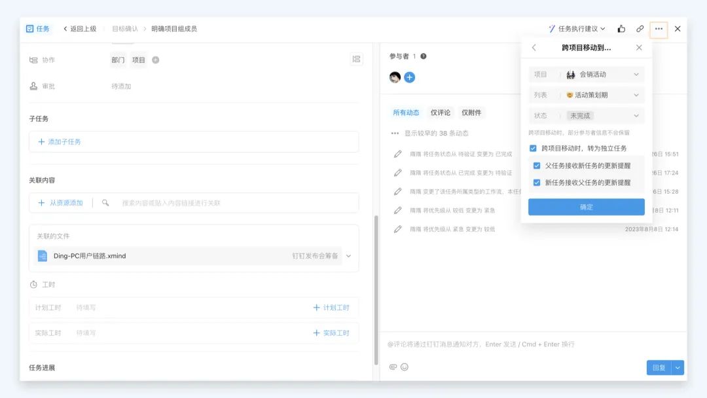Click the 审批 stamp icon
The width and height of the screenshot is (707, 398).
33,86
